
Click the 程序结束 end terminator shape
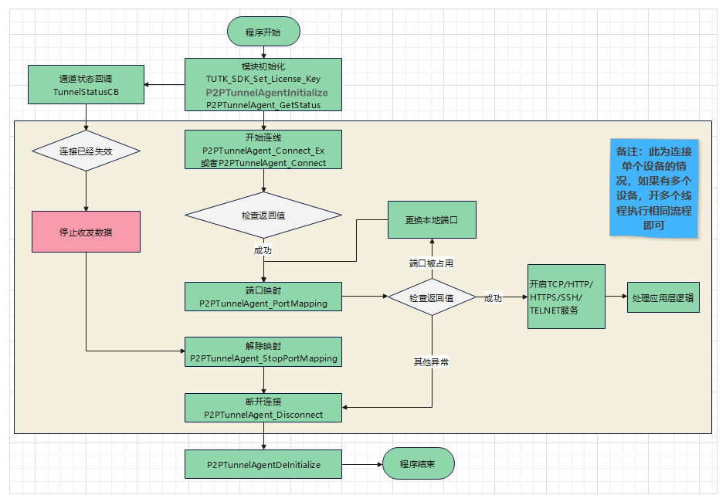(418, 463)
